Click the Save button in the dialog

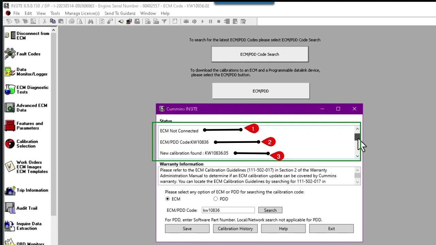[187, 229]
